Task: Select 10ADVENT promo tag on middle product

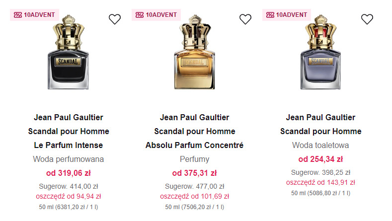Action: click(x=156, y=15)
